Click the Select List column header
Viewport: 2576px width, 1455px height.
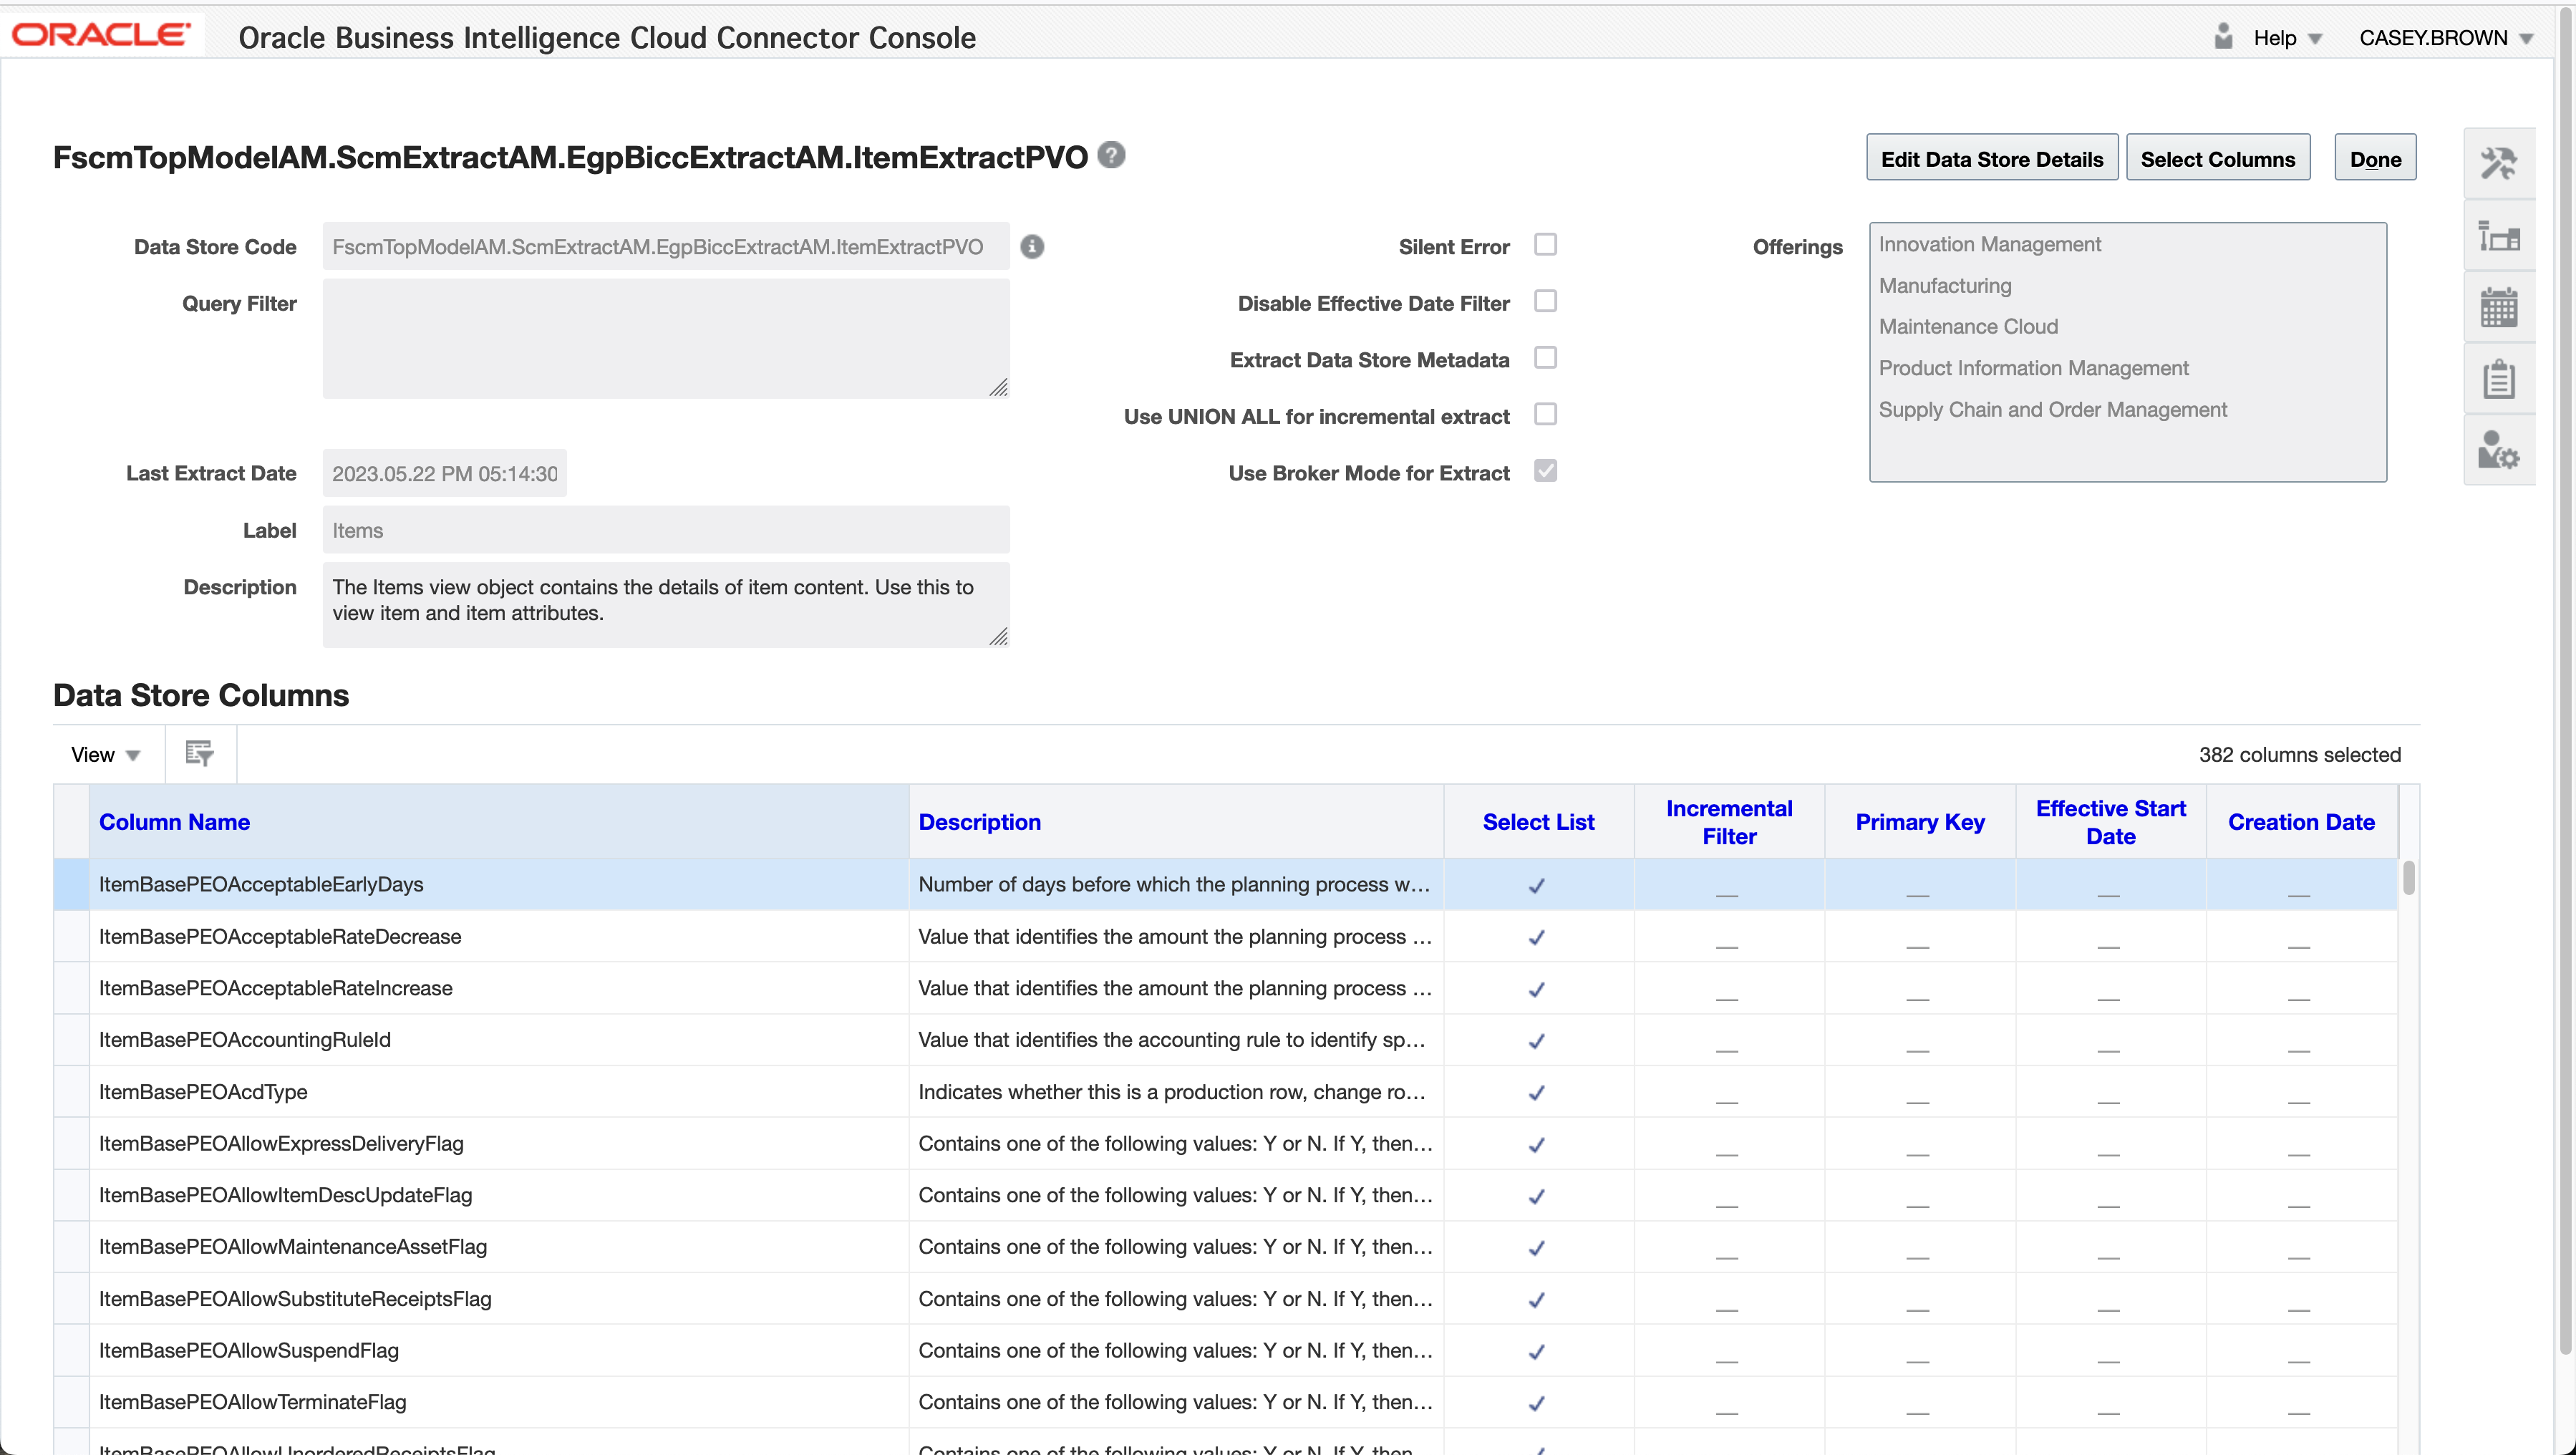pyautogui.click(x=1537, y=821)
